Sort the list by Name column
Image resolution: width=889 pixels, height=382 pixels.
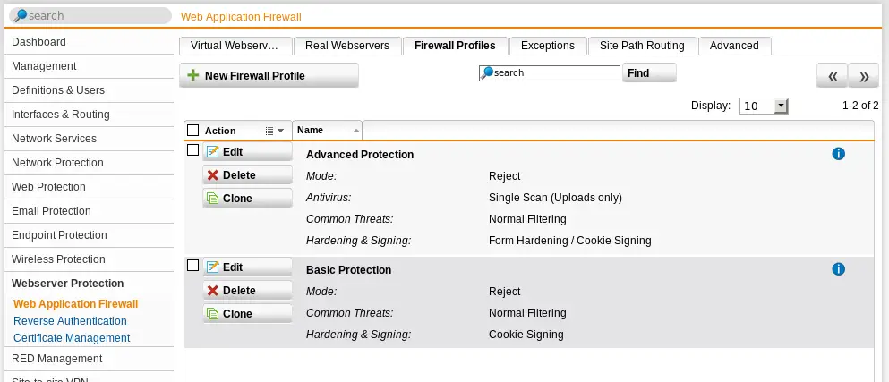[327, 130]
